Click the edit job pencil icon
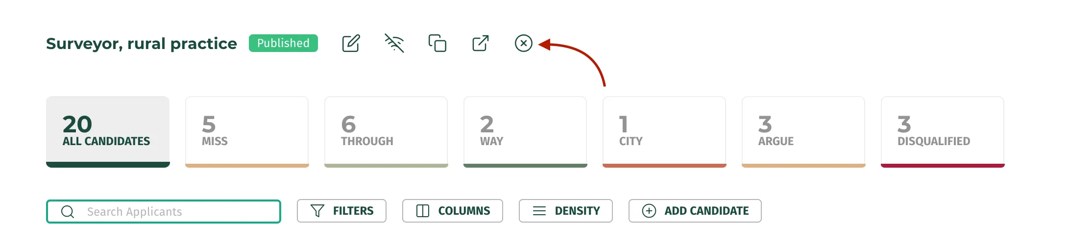 [x=351, y=43]
